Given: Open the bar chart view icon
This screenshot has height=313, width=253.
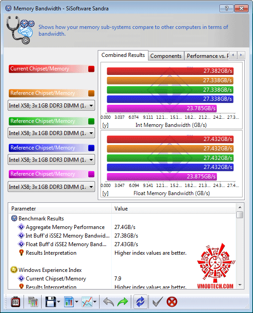Looking at the screenshot, I should (69, 302).
